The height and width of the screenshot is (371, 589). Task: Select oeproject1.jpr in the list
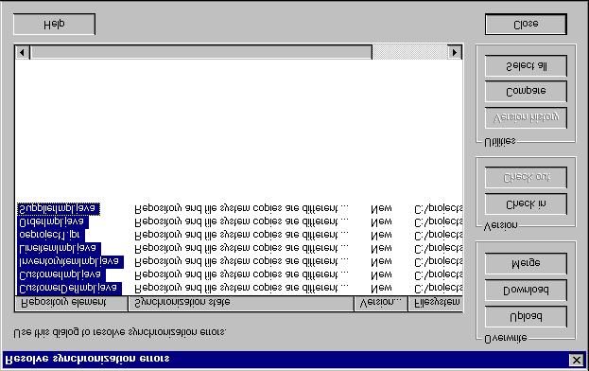pos(50,235)
